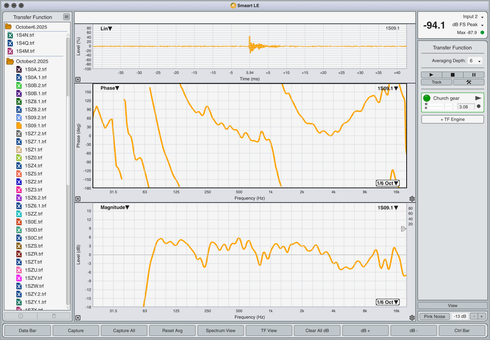
Task: Open the Magnitude plot 1/6 Oct smoothing dropdown
Action: click(387, 302)
